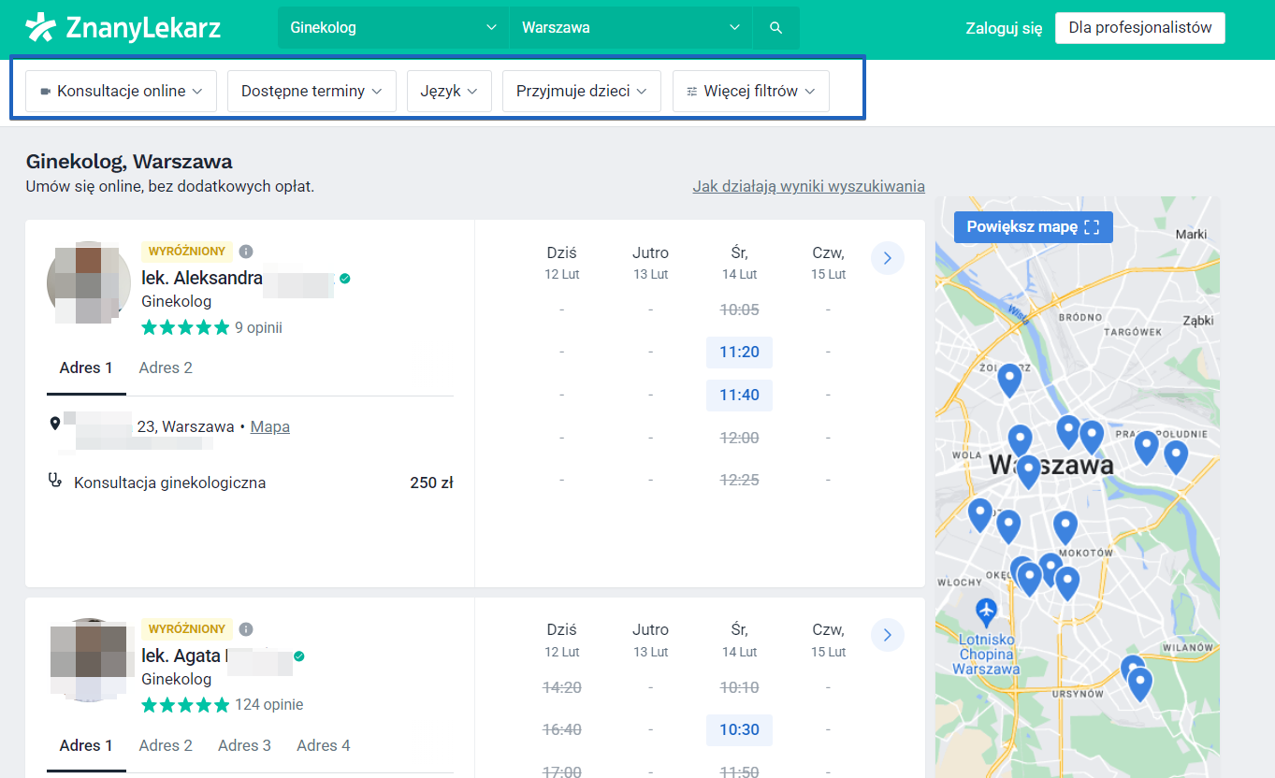Switch to Adres 2 tab for Aleksandra
1275x778 pixels.
click(x=166, y=368)
